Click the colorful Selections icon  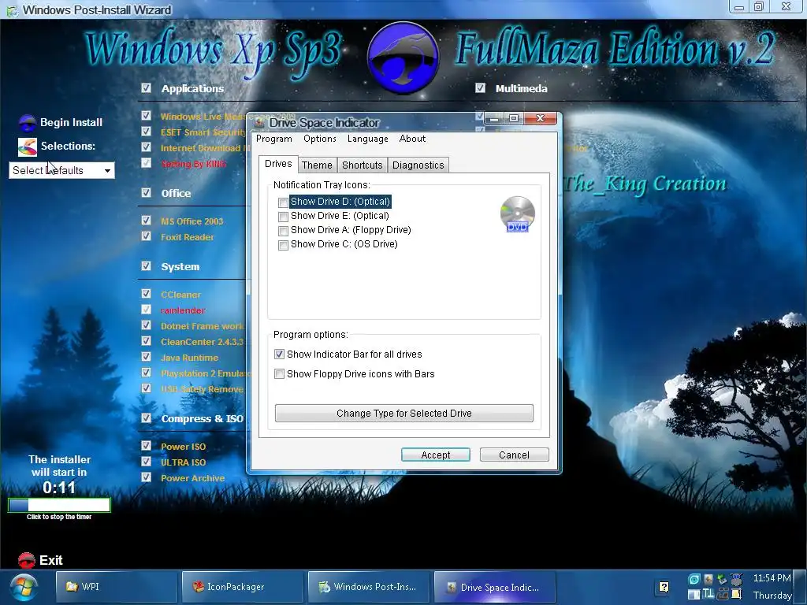click(28, 147)
